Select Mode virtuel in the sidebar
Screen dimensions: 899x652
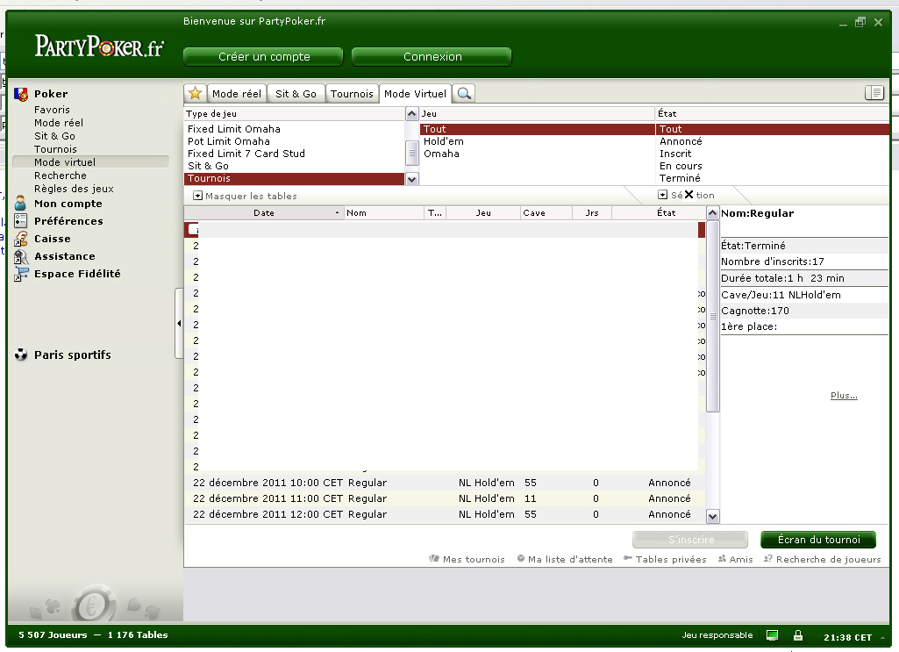tap(90, 162)
